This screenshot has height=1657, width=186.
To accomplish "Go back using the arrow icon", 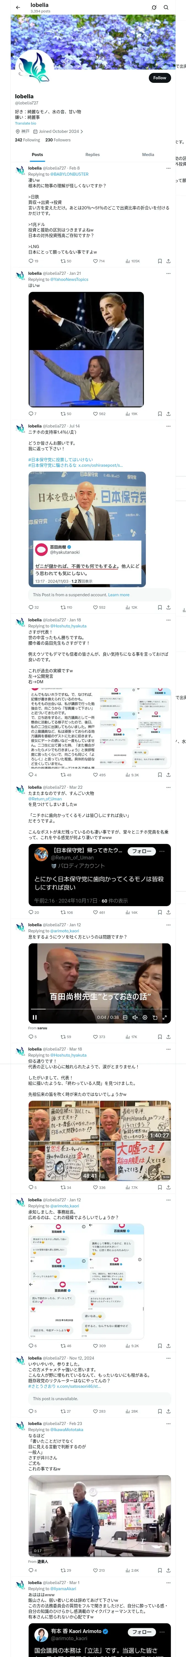I will click(18, 8).
